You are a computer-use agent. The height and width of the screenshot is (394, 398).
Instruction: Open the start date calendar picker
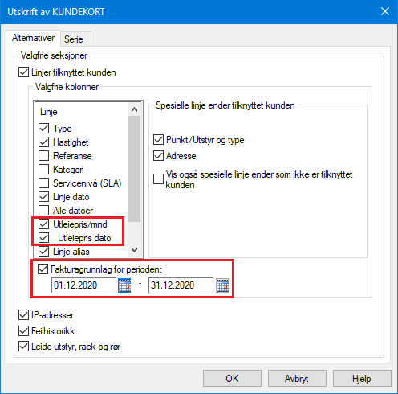[124, 285]
